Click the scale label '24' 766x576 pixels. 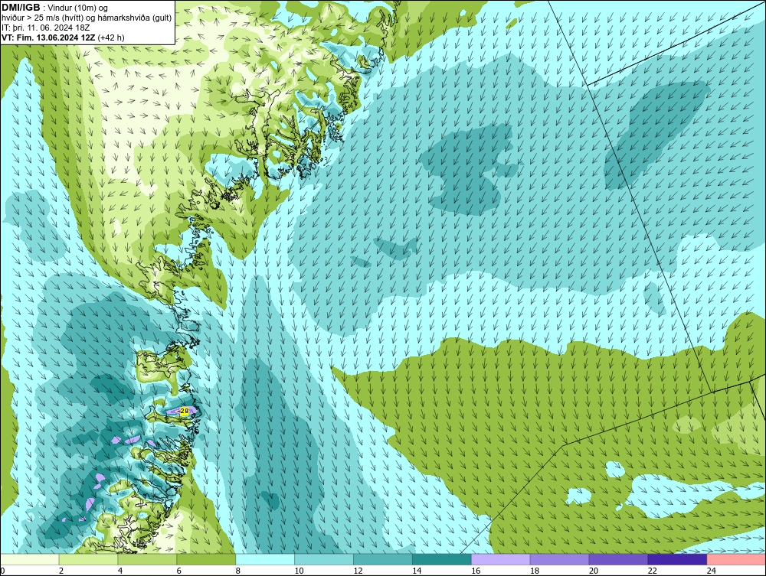pyautogui.click(x=712, y=571)
